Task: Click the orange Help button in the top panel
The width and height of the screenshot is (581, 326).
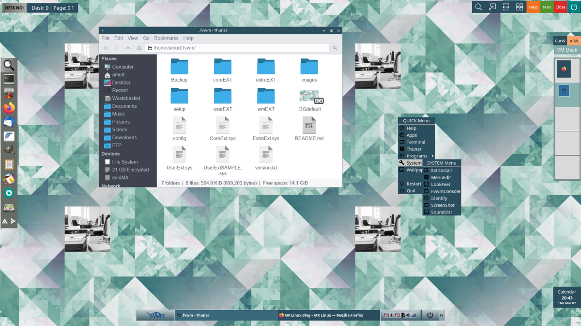Action: 533,7
